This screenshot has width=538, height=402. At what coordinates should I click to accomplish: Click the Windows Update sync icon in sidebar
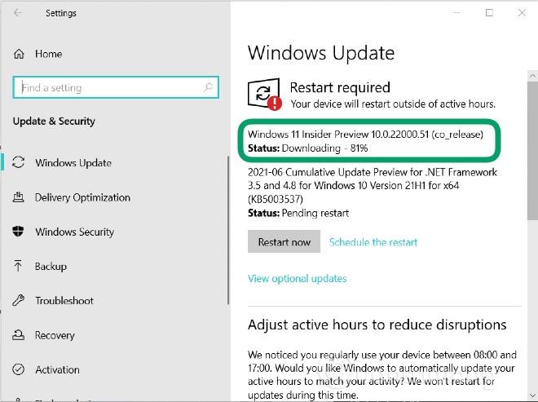[19, 162]
